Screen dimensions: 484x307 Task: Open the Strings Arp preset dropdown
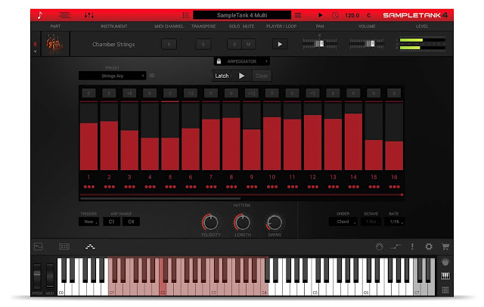[112, 76]
